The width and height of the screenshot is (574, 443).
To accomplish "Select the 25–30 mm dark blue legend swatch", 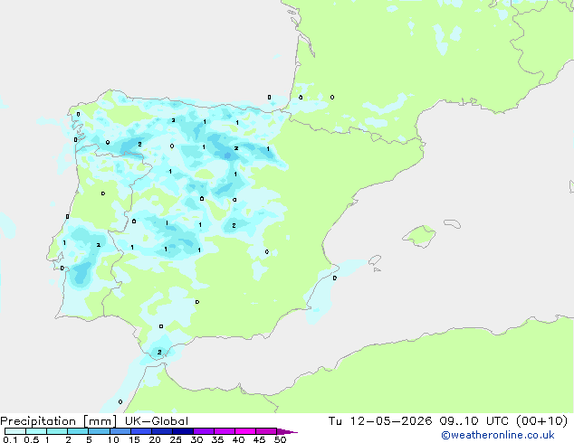I will point(182,431).
